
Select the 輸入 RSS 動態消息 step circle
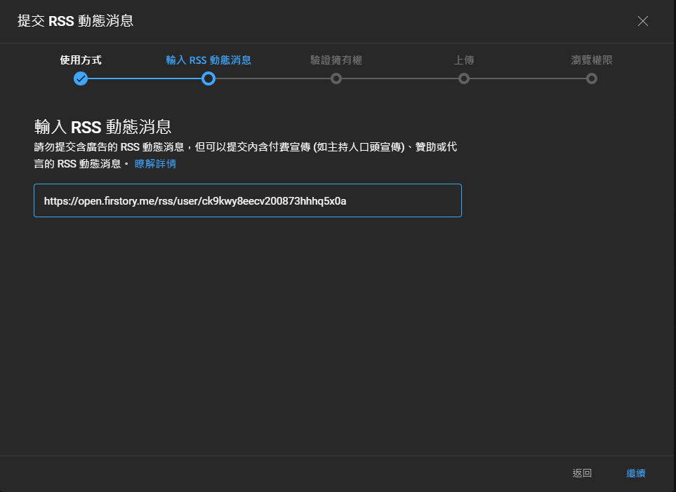coord(208,78)
